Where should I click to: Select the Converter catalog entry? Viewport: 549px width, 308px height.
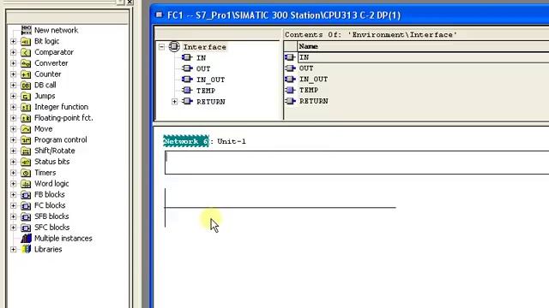51,63
